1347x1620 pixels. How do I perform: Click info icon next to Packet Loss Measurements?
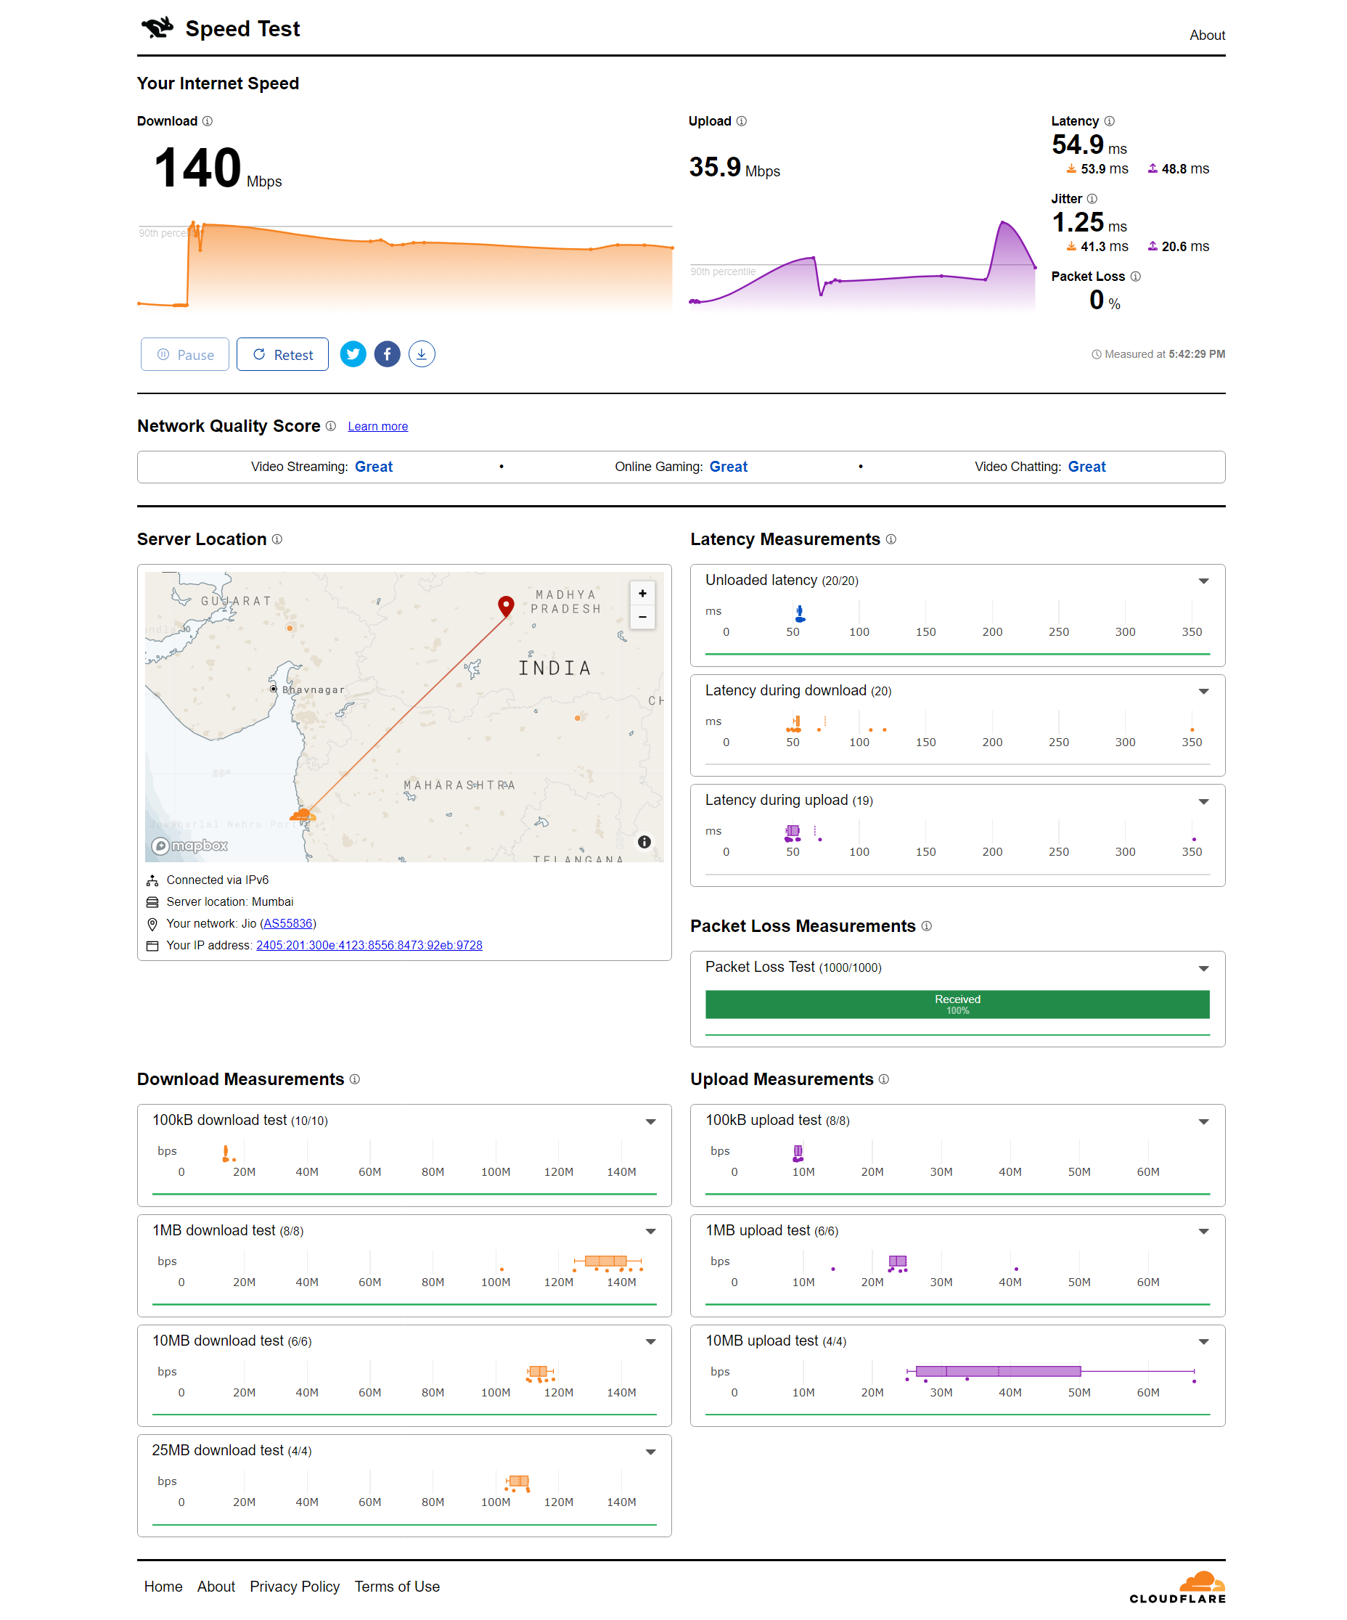[x=926, y=925]
